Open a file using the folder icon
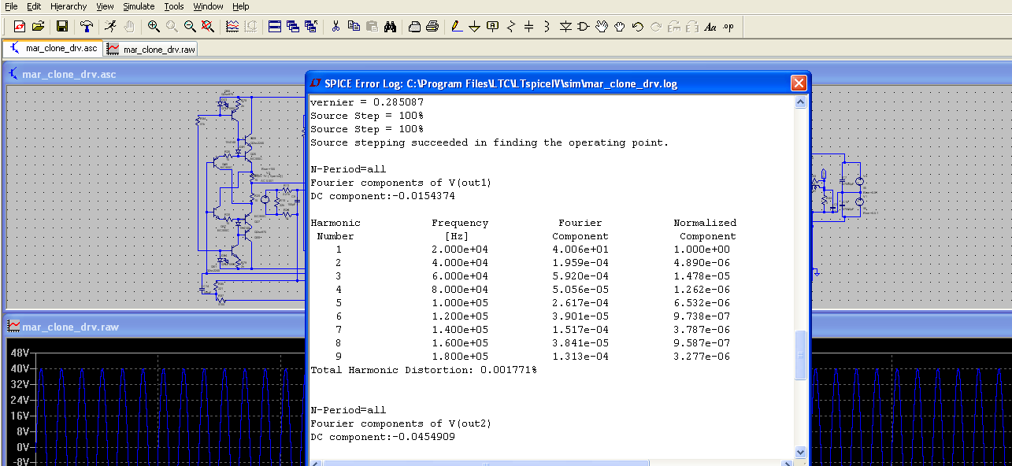The image size is (1012, 466). pyautogui.click(x=38, y=26)
